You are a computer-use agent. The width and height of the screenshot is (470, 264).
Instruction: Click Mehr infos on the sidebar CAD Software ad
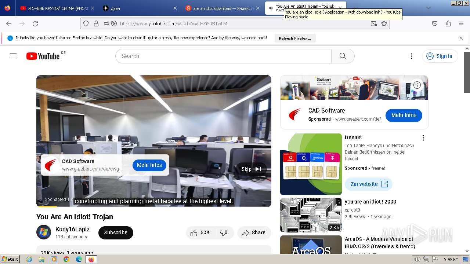point(404,115)
